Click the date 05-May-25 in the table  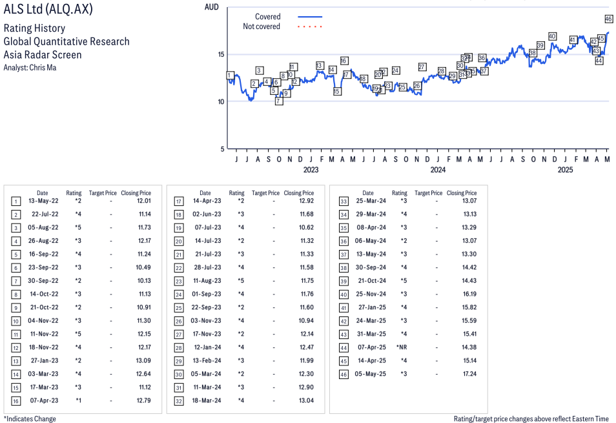370,374
